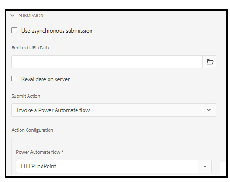Click the Action Configuration heading
This screenshot has width=230, height=182.
32,130
